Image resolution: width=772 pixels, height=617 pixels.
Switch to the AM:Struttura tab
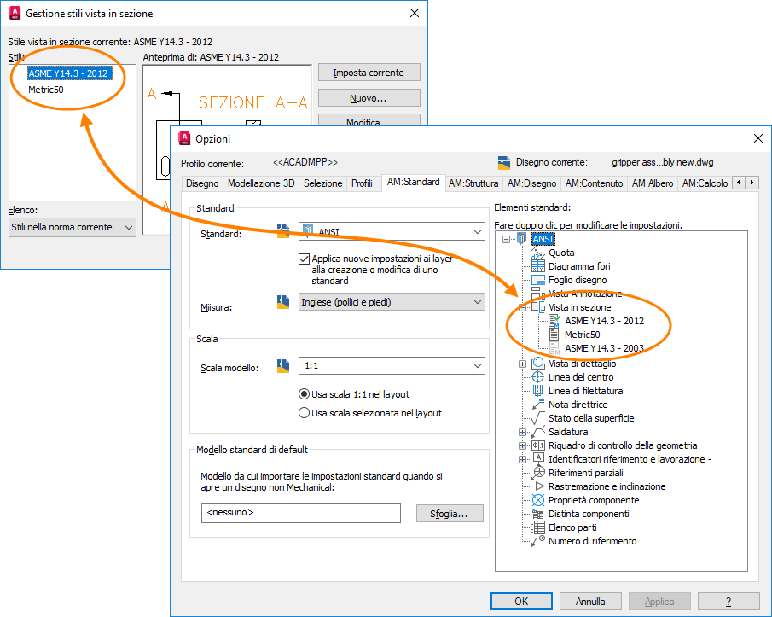[x=473, y=183]
